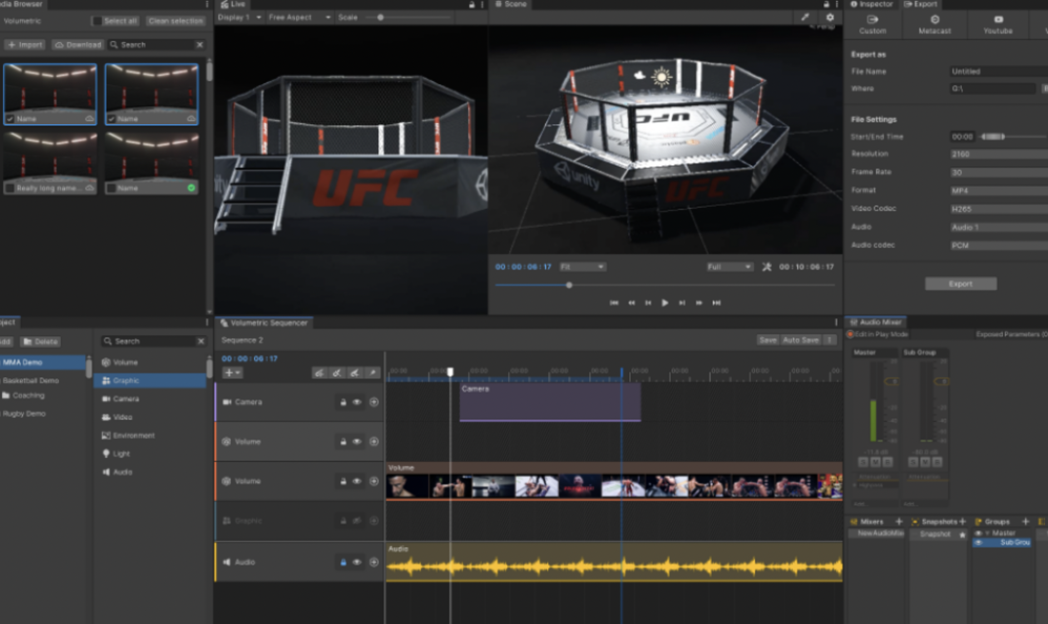The image size is (1048, 624).
Task: Select the Light category bulb icon
Action: point(106,453)
